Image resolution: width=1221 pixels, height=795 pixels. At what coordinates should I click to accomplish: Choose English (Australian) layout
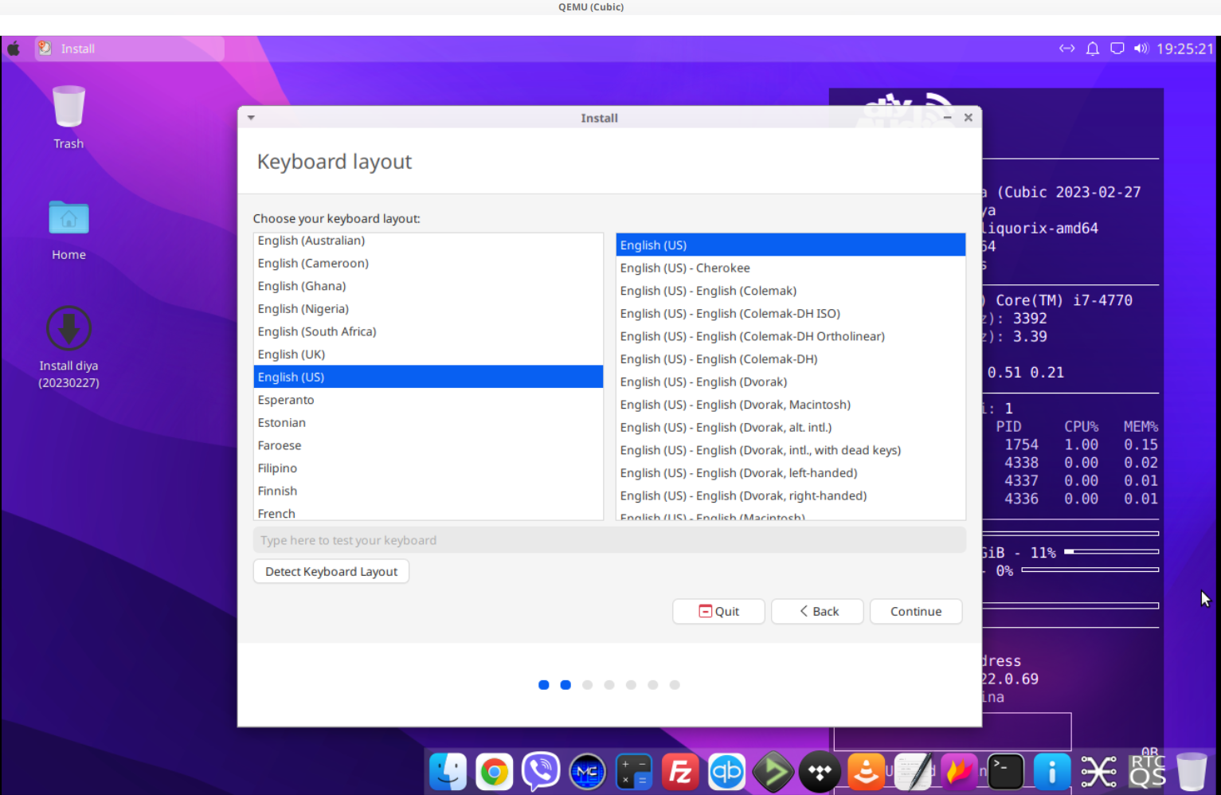click(x=429, y=241)
